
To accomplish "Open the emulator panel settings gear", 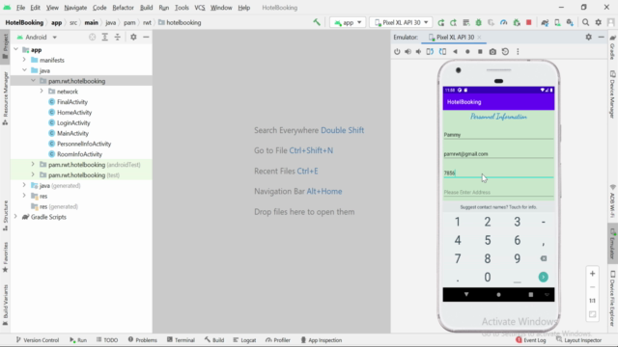I will coord(588,37).
